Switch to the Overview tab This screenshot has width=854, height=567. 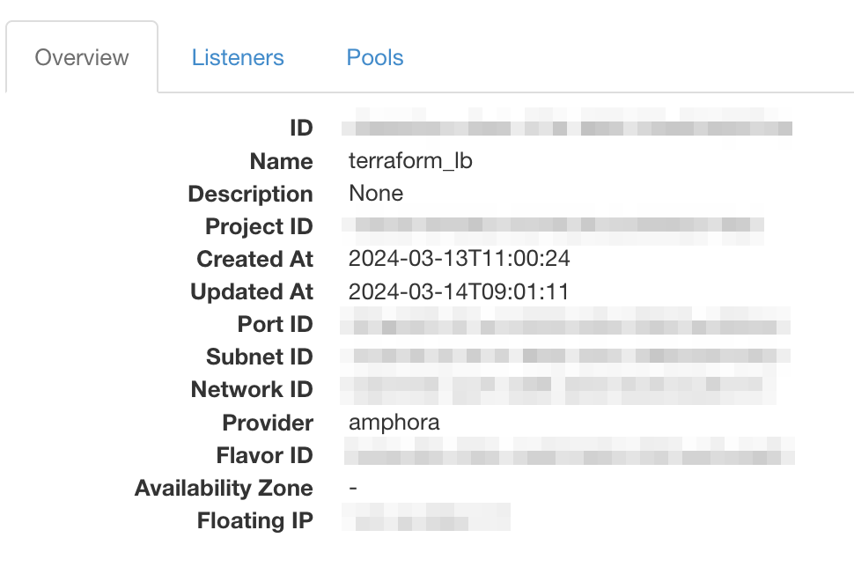coord(82,58)
